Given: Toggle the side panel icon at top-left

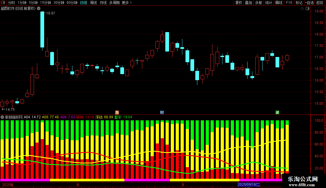Looking at the screenshot, I should (x=3, y=3).
